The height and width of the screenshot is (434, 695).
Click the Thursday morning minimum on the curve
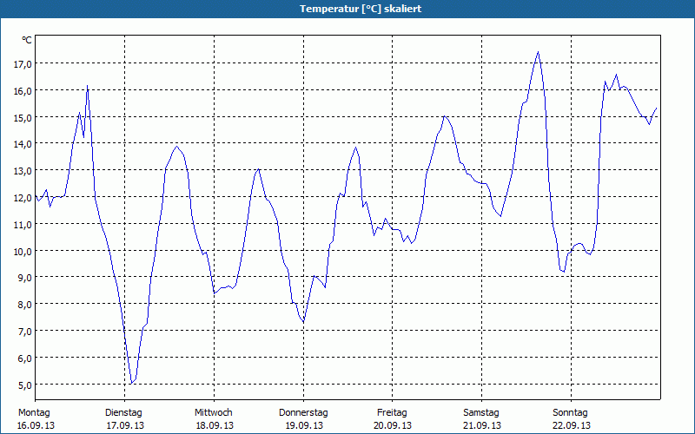tap(303, 322)
